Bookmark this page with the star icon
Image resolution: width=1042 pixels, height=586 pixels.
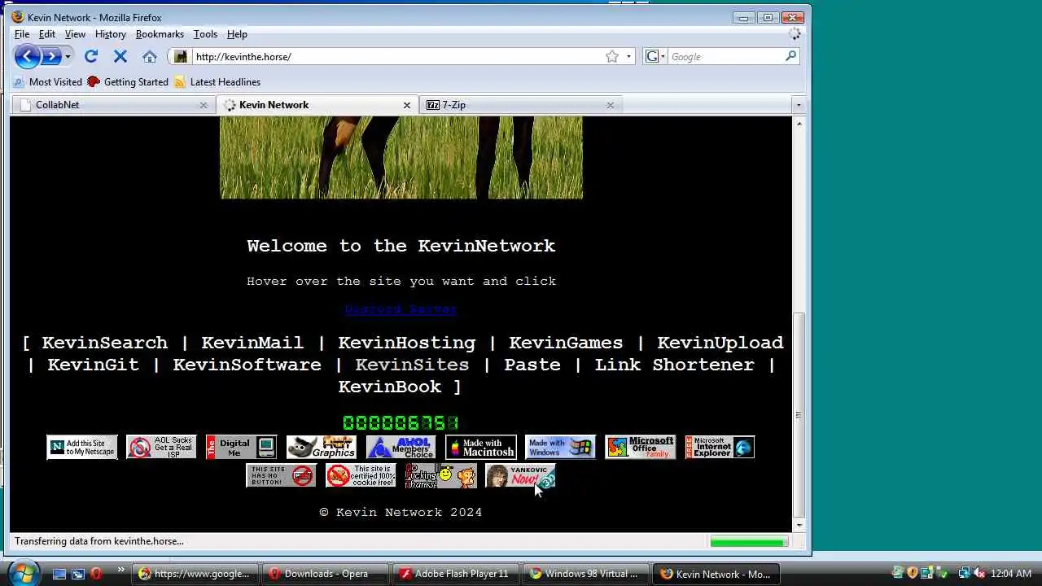(612, 56)
